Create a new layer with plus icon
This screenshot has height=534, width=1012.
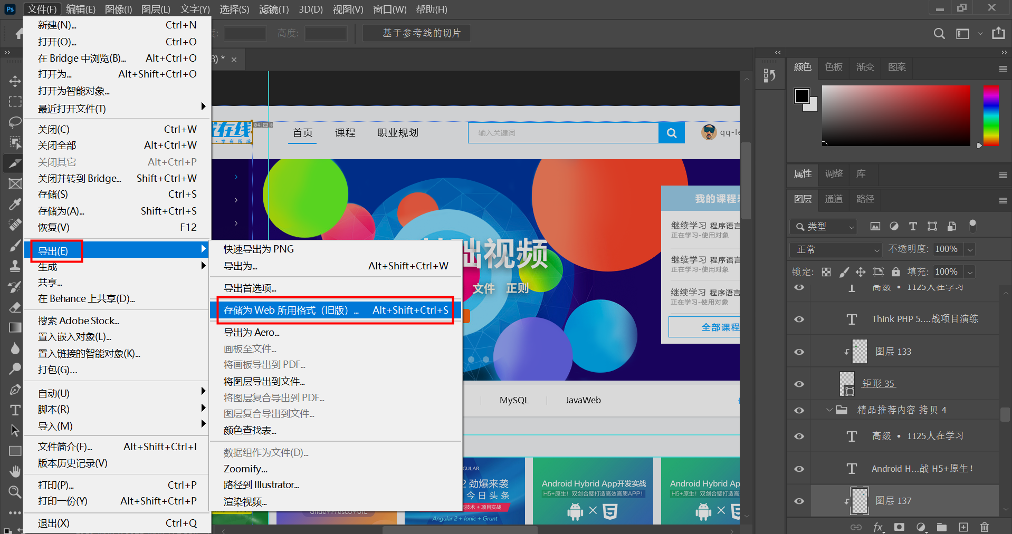963,527
